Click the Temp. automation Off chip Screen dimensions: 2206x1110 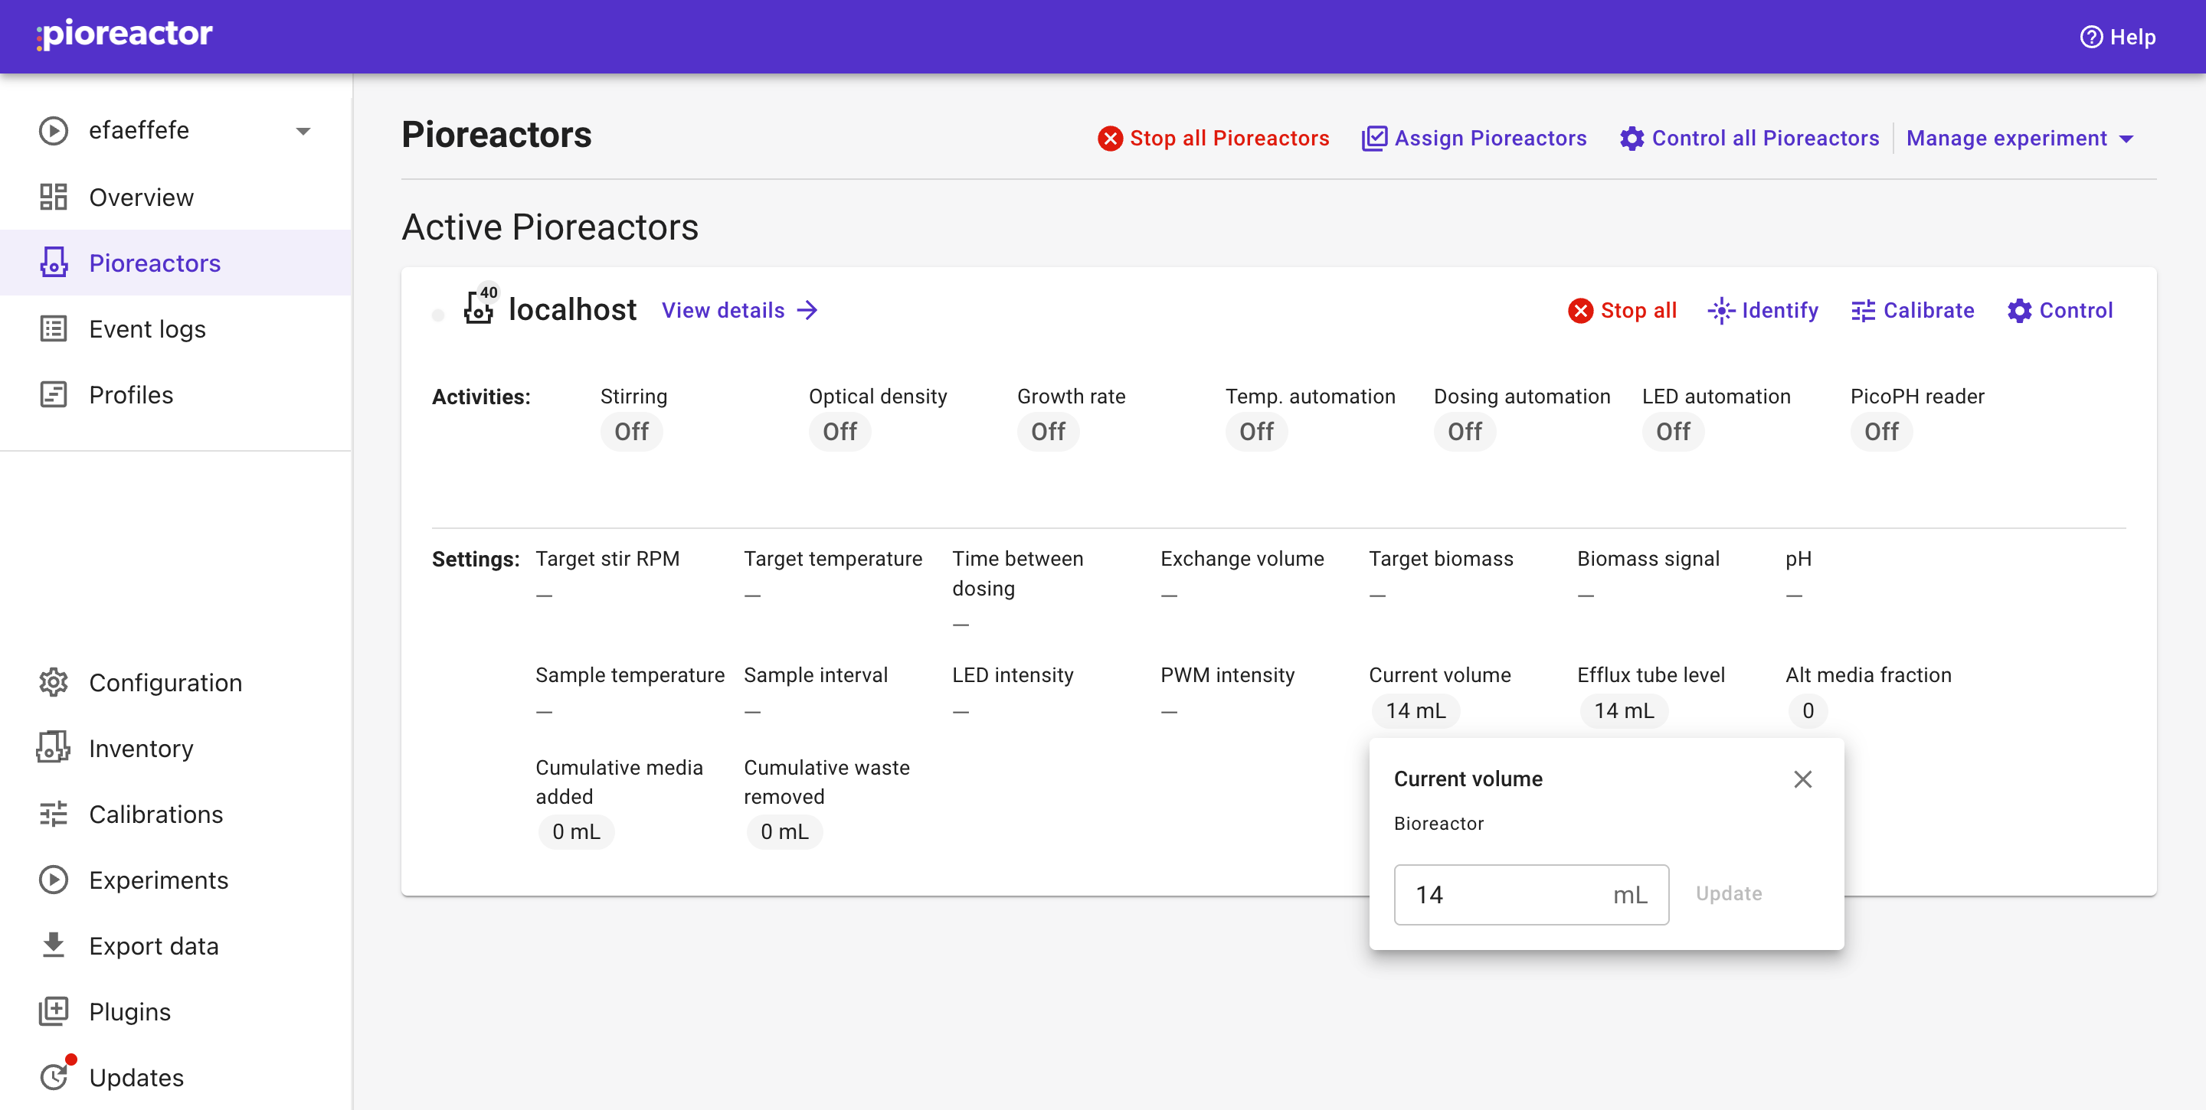click(1256, 431)
